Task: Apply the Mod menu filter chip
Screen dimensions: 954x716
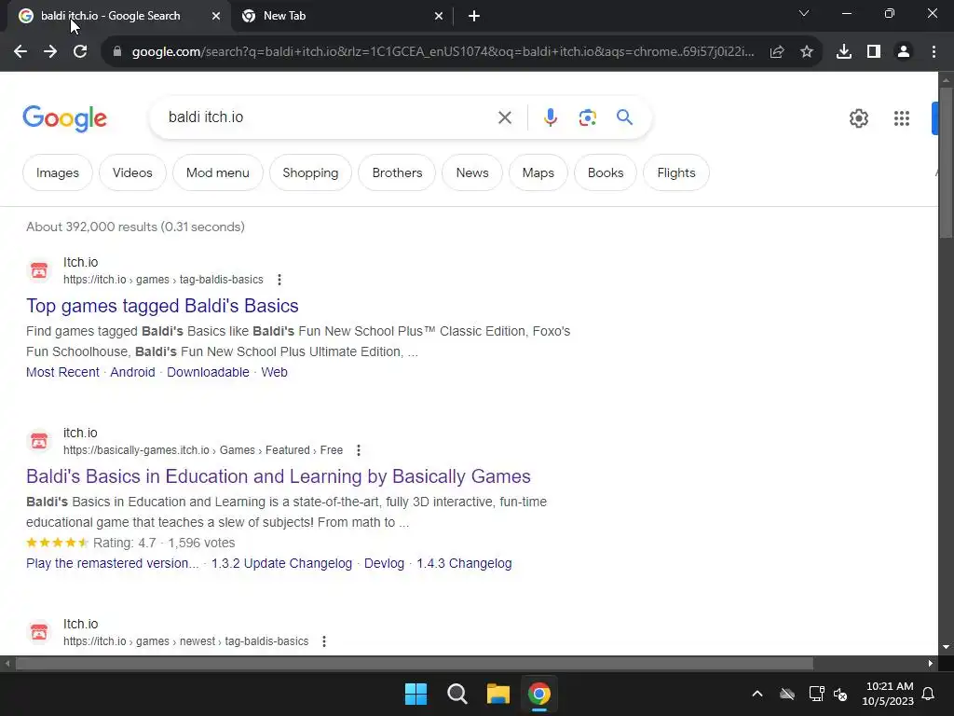Action: pos(218,172)
